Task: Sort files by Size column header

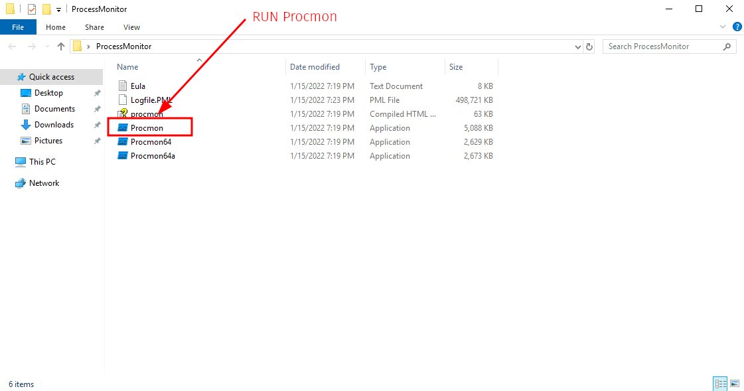Action: click(x=456, y=67)
